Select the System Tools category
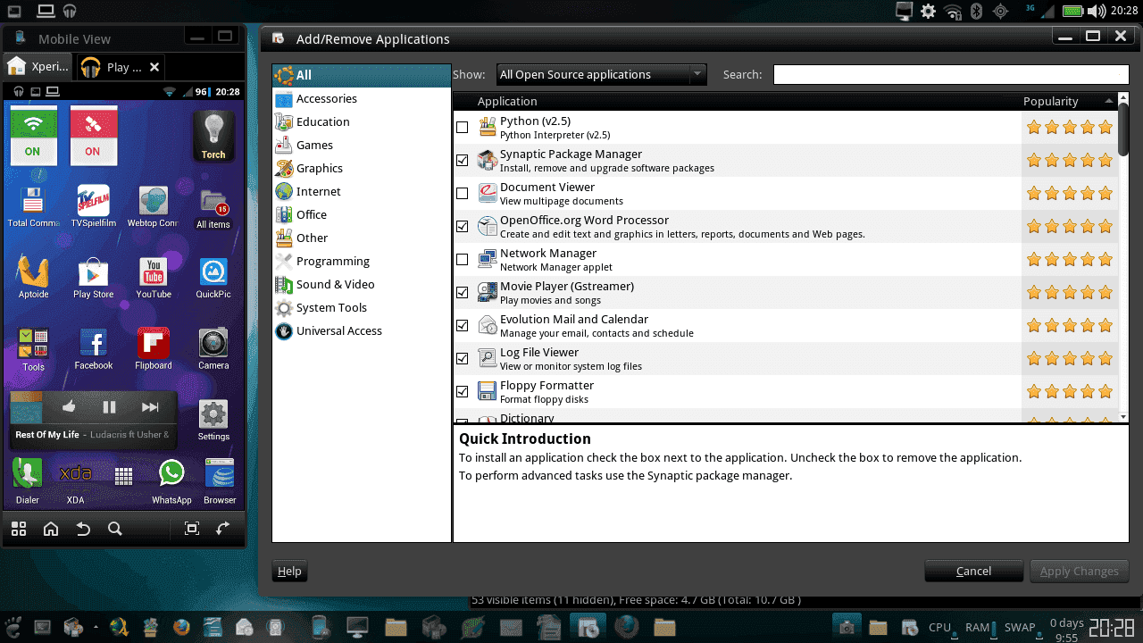 (x=362, y=308)
